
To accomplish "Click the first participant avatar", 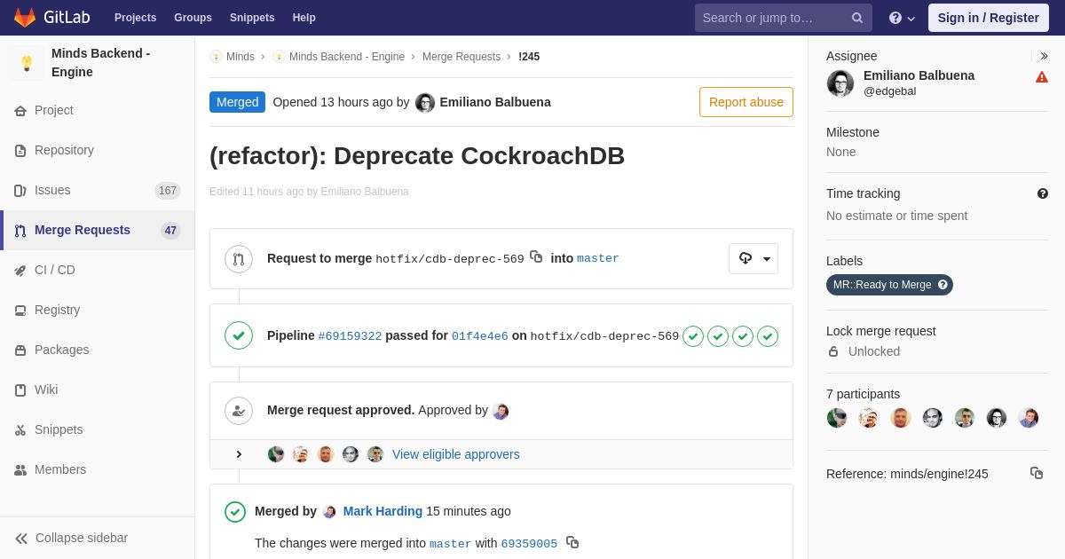I will (837, 418).
